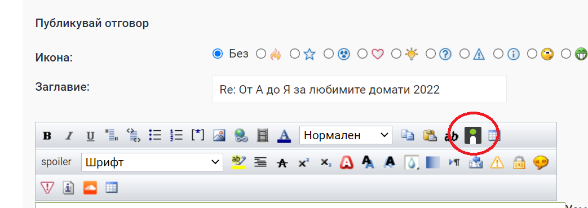This screenshot has width=588, height=208.
Task: Insert SoundCloud embed with the orange cloud icon
Action: click(90, 187)
